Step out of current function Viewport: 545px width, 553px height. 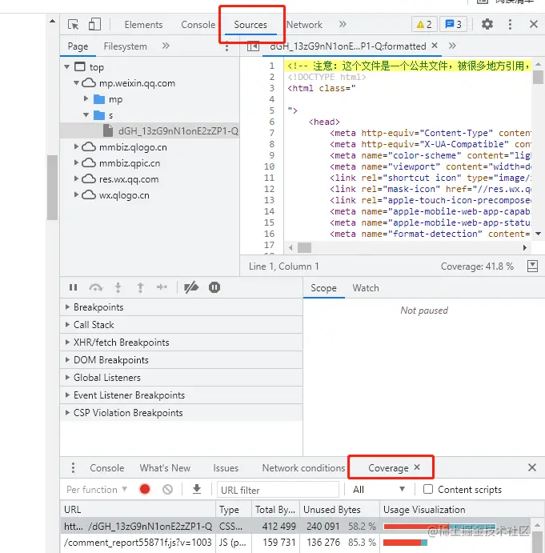click(x=140, y=287)
